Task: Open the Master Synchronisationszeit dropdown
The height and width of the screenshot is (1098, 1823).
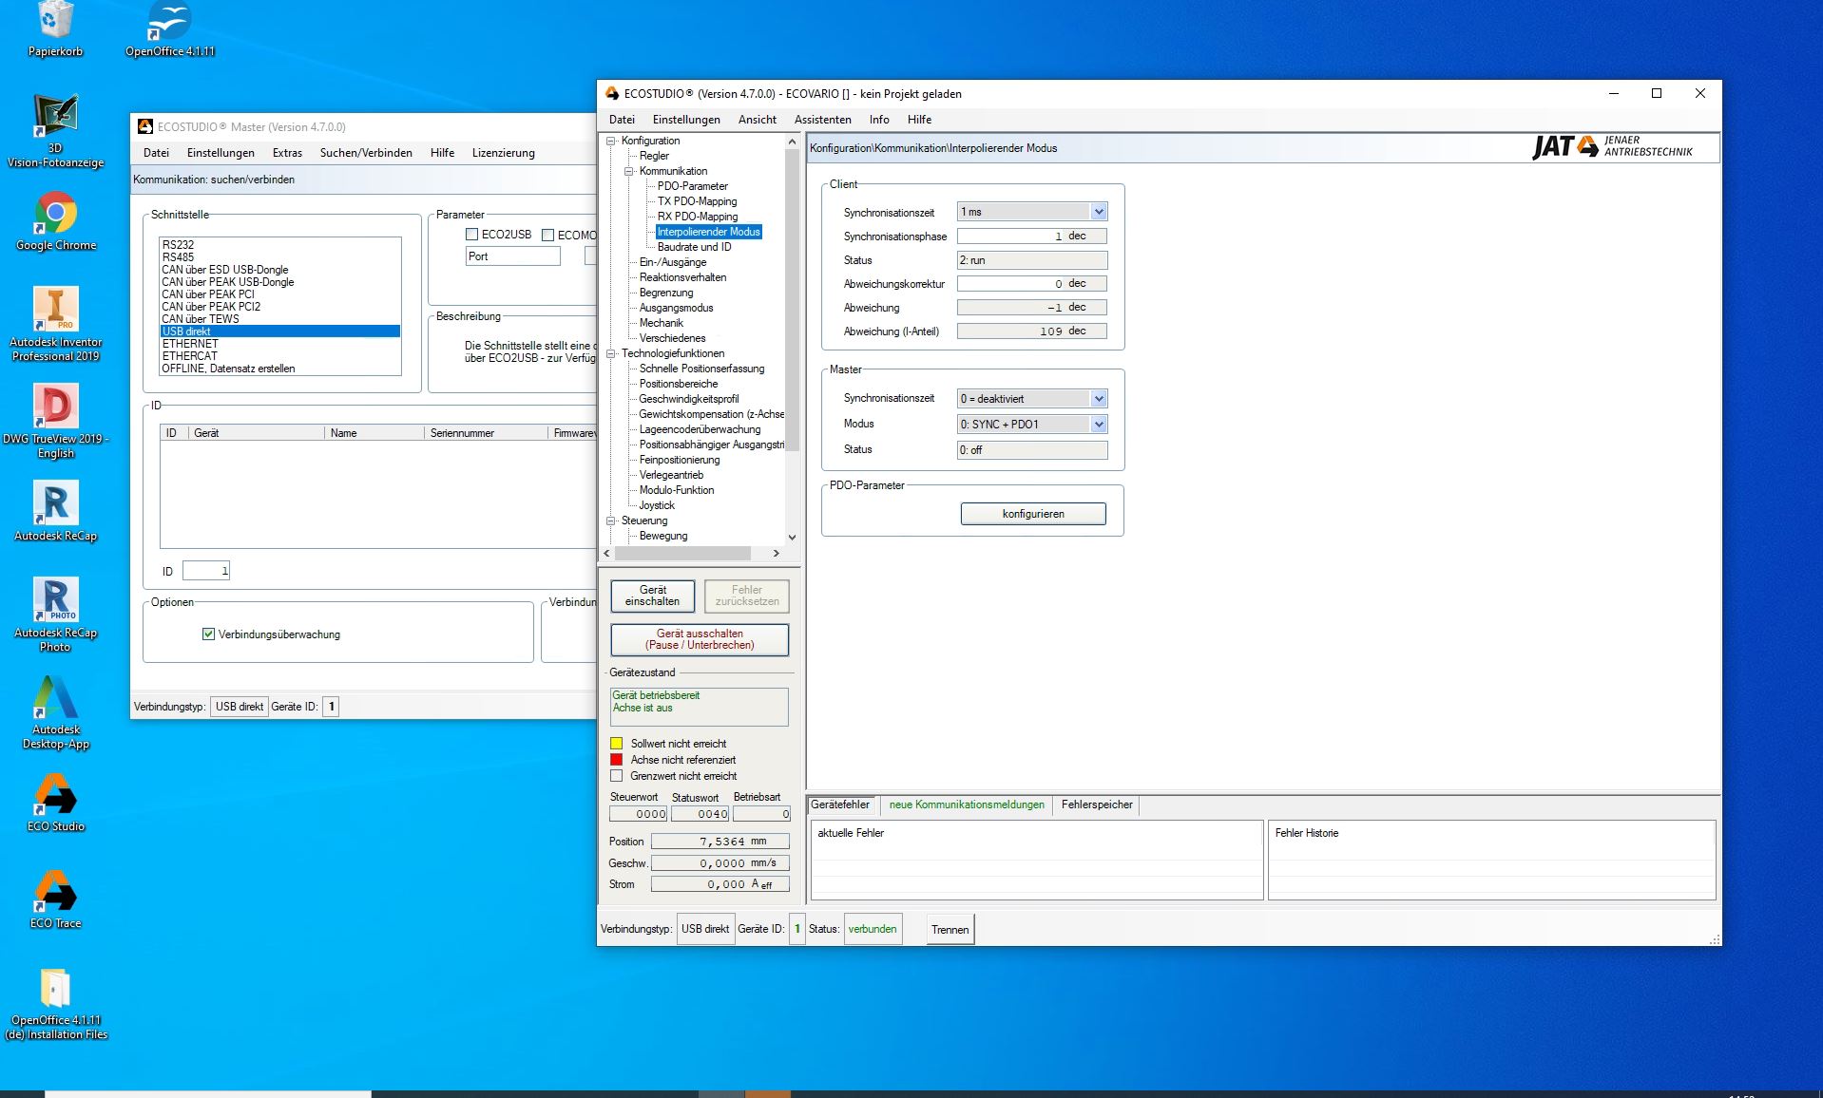Action: tap(1099, 399)
